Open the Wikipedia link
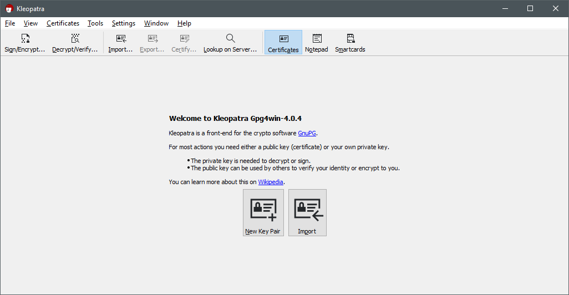569x295 pixels. point(271,182)
